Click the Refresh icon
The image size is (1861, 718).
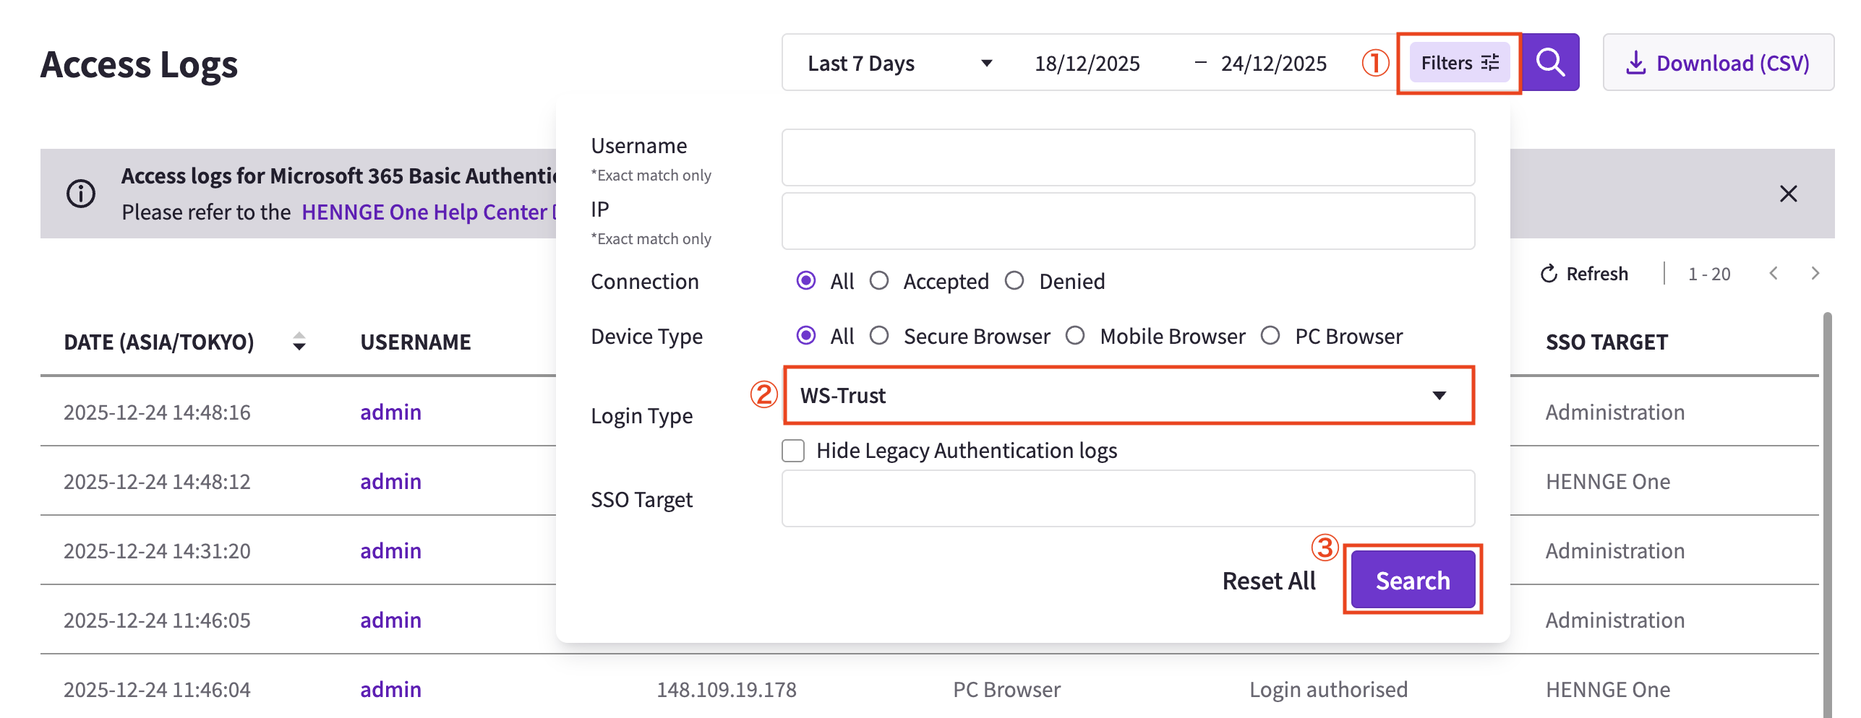click(x=1549, y=274)
